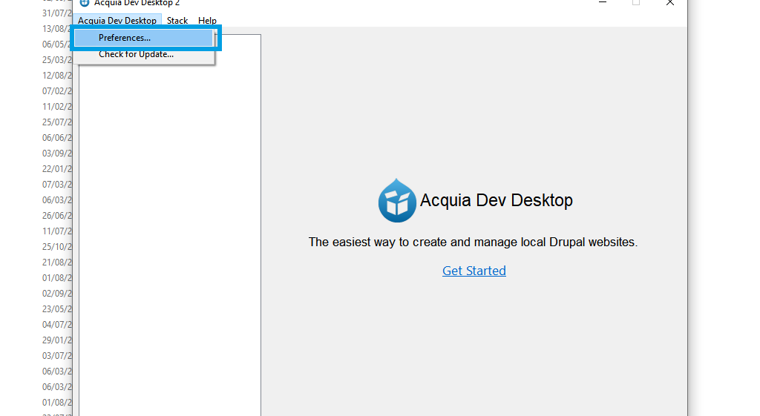The height and width of the screenshot is (416, 760).
Task: Select the 25/10 date row in background
Action: 56,247
